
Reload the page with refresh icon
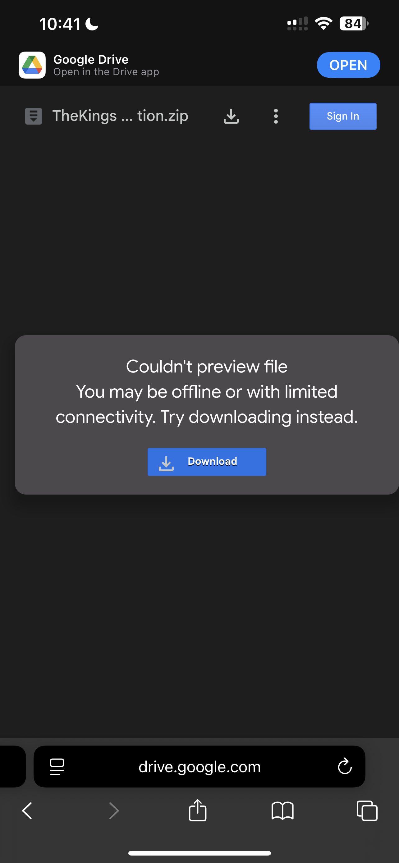point(345,766)
